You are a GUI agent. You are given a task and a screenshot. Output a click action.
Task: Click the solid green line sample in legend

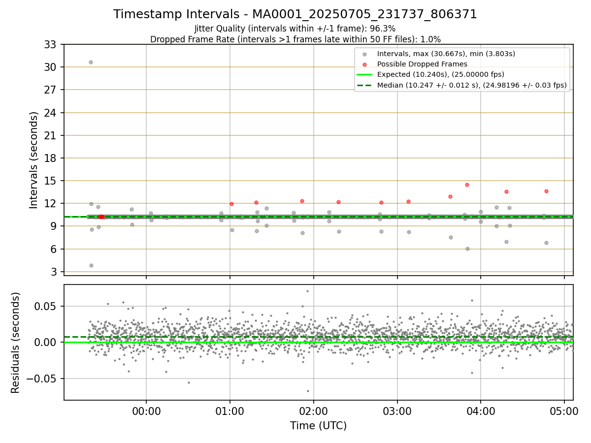(364, 75)
